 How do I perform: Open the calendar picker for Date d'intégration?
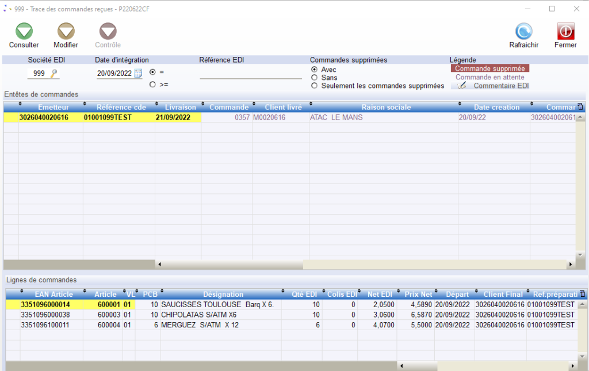tap(138, 73)
